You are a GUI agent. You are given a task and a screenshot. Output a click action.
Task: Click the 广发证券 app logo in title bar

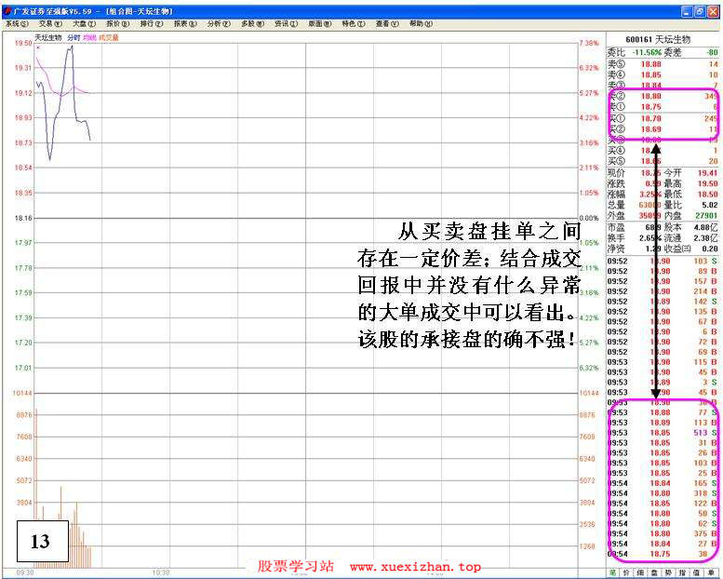7,11
